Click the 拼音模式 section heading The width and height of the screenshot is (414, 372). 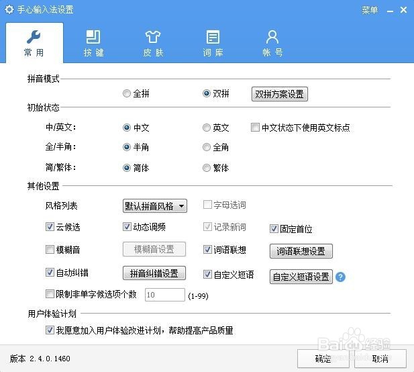44,79
